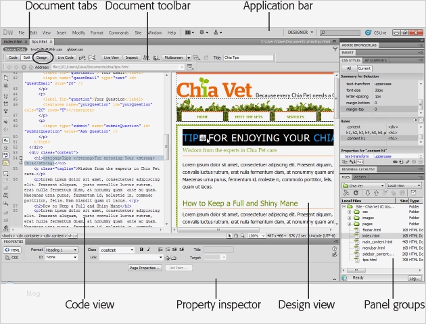Click the Browse for File folder icon beside Link
426x324 pixels.
[x=174, y=258]
